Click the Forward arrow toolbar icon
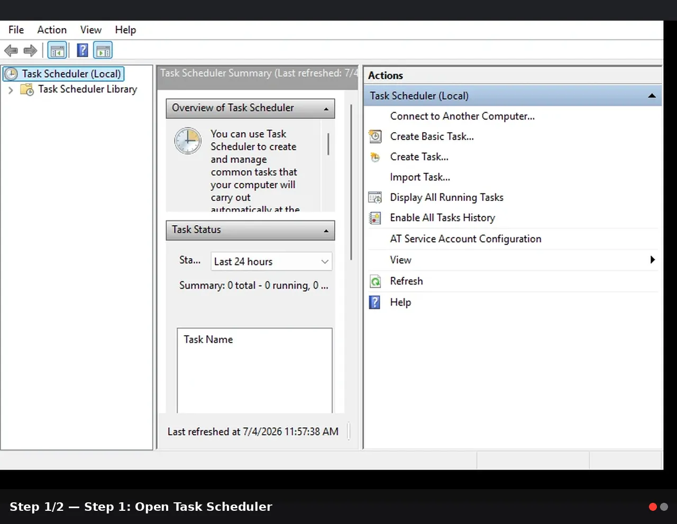The width and height of the screenshot is (677, 524). (x=30, y=51)
